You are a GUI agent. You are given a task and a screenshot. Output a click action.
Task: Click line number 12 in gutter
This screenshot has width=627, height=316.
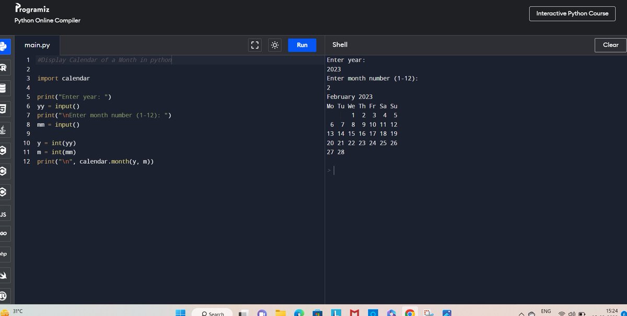(26, 162)
